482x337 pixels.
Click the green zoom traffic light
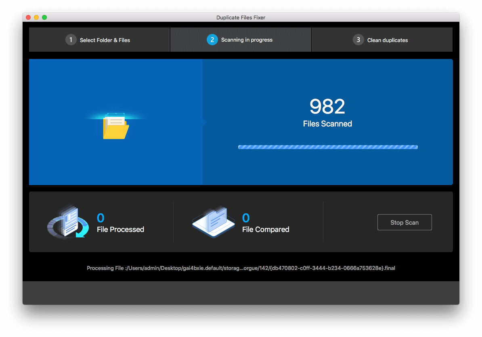[x=44, y=17]
